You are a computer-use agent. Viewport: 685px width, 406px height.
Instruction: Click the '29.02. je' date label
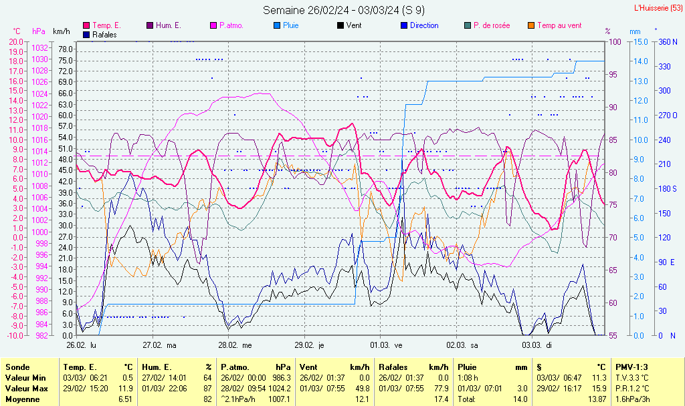click(x=309, y=345)
